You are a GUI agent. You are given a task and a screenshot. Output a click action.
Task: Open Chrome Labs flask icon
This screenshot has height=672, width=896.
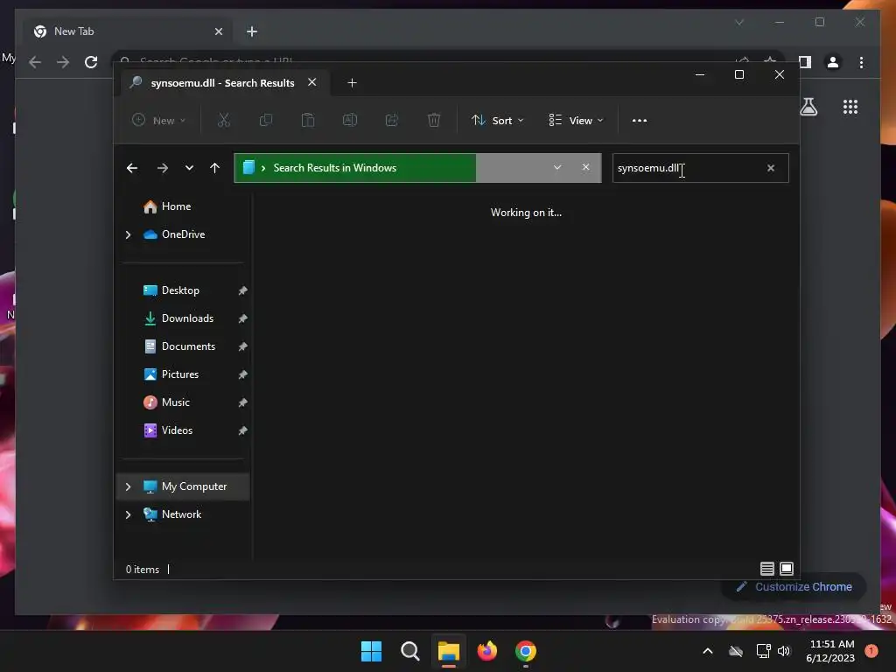tap(808, 107)
